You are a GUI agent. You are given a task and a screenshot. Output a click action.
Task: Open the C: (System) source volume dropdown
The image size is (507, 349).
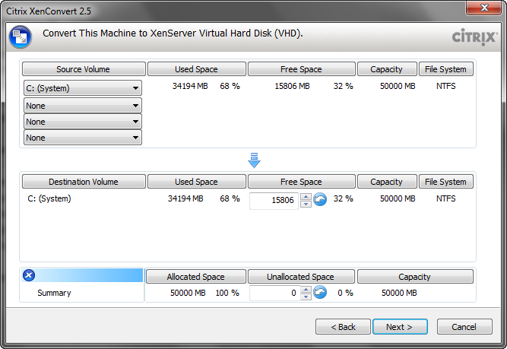83,88
